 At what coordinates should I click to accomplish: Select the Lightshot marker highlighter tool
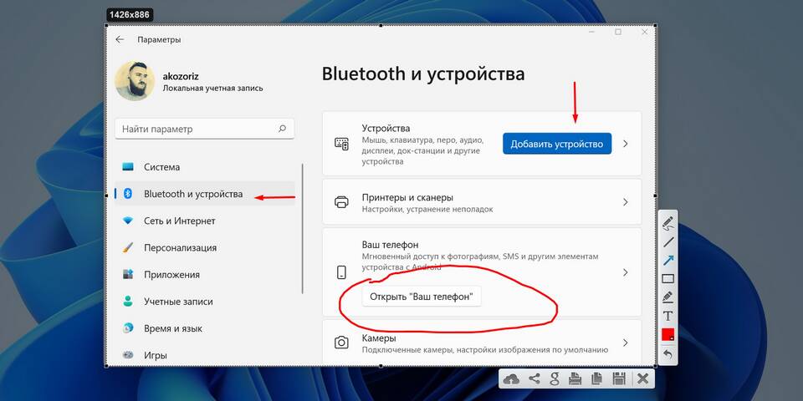(667, 297)
